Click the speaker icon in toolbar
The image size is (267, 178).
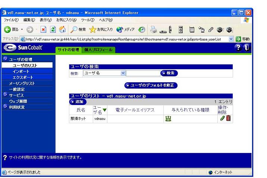180,29
